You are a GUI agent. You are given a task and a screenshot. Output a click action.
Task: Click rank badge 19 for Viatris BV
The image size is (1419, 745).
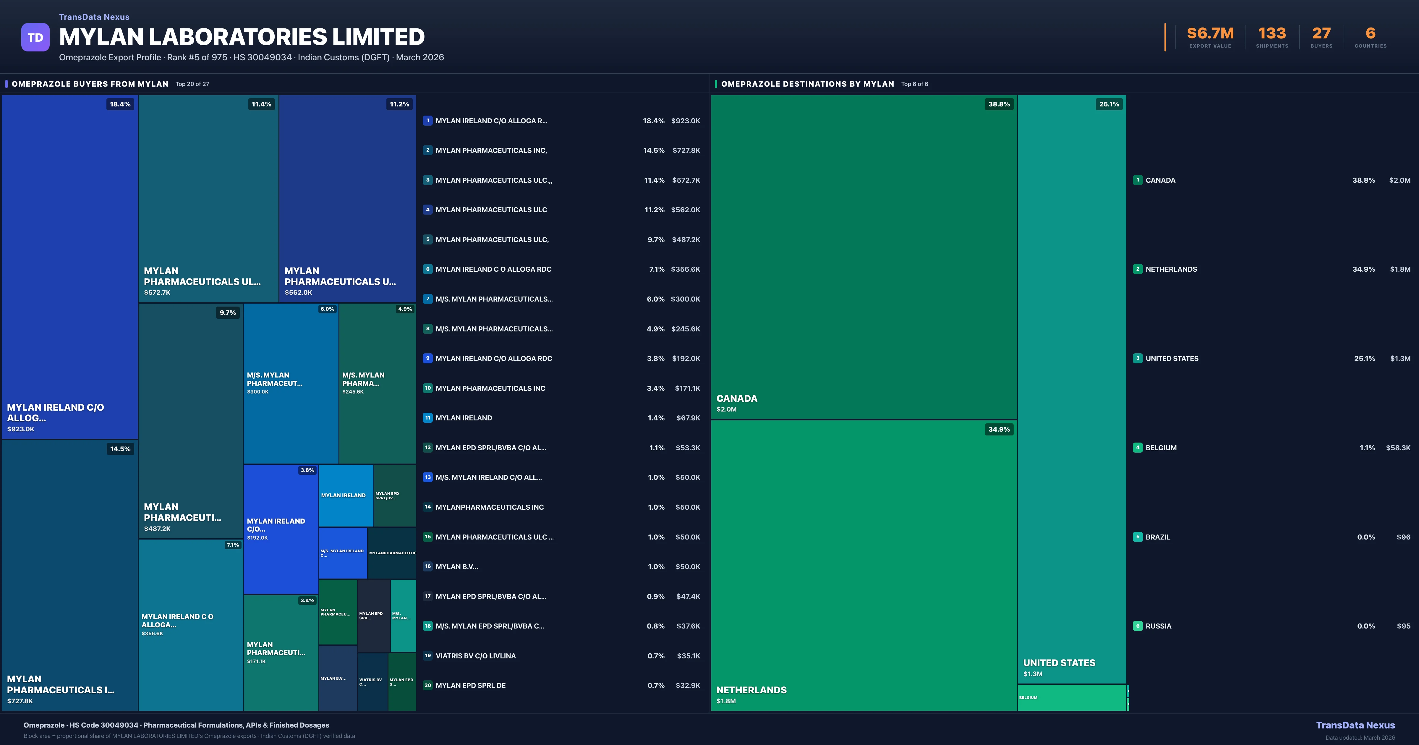[x=427, y=656]
